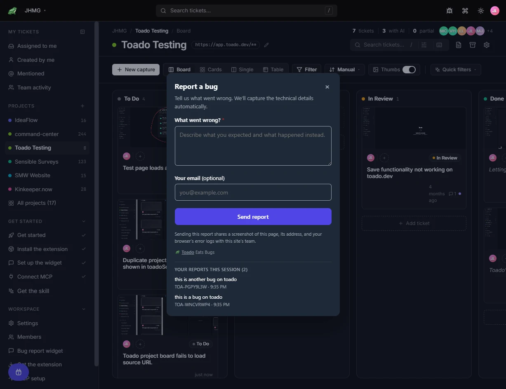Open the IdeaFlow project
Screen dimensions: 506x389
(x=47, y=120)
